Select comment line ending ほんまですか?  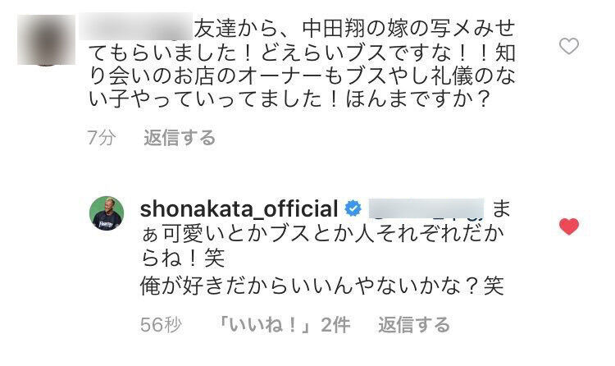coord(289,98)
